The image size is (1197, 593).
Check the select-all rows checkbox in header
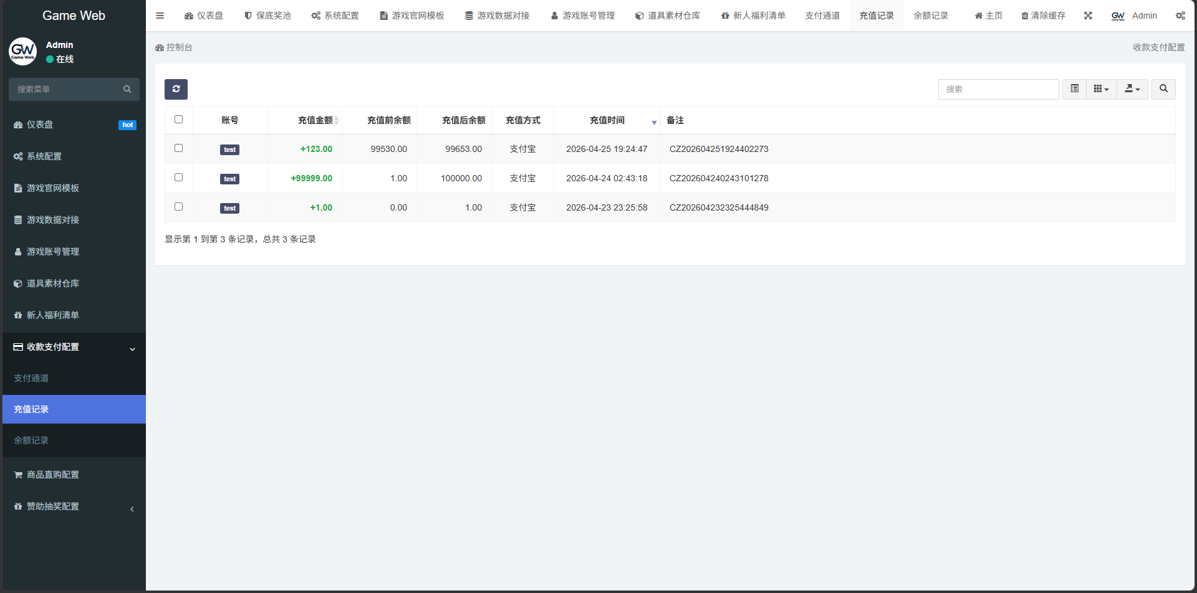tap(178, 120)
